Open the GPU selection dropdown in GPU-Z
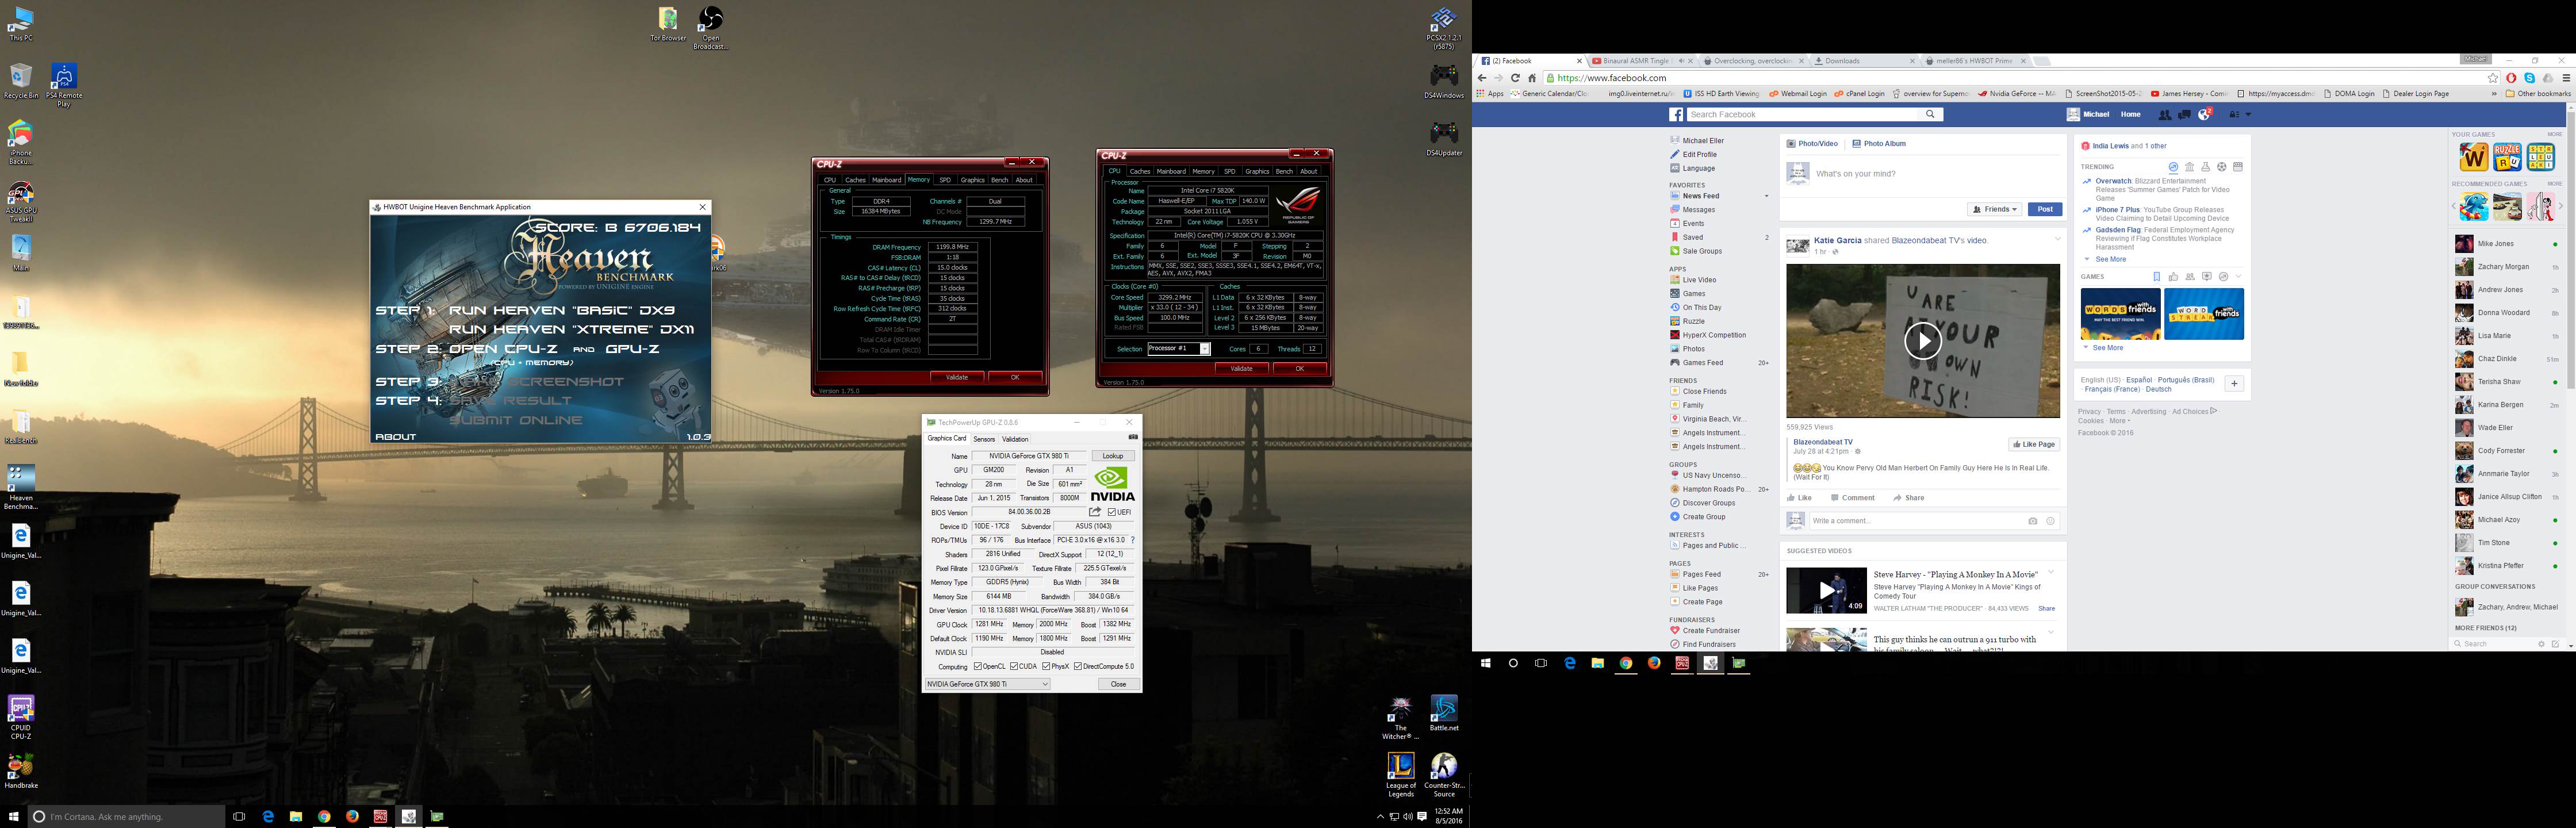2576x828 pixels. [x=988, y=684]
